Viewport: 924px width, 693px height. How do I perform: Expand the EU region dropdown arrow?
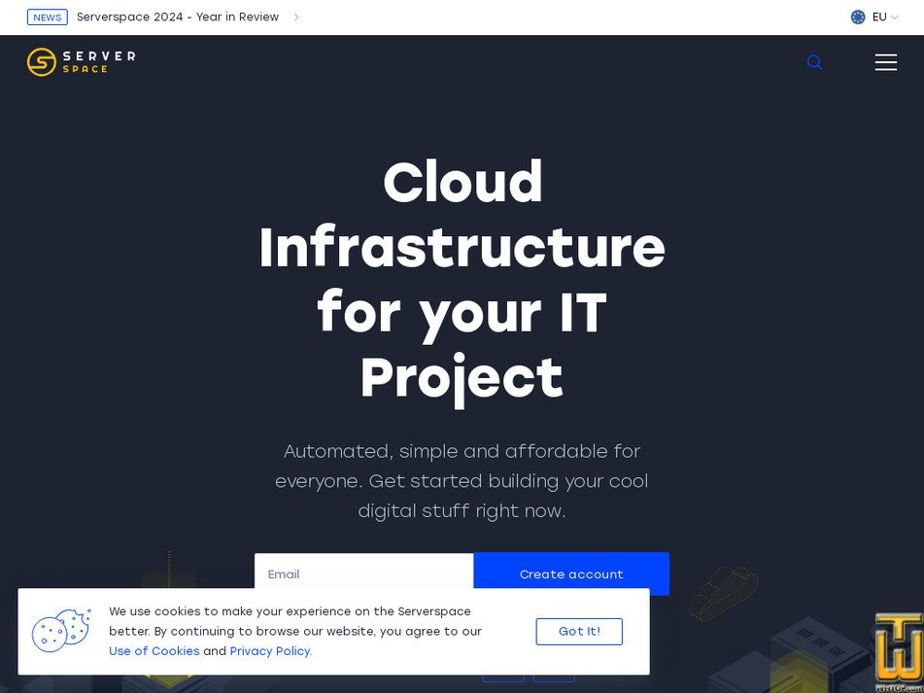point(895,17)
